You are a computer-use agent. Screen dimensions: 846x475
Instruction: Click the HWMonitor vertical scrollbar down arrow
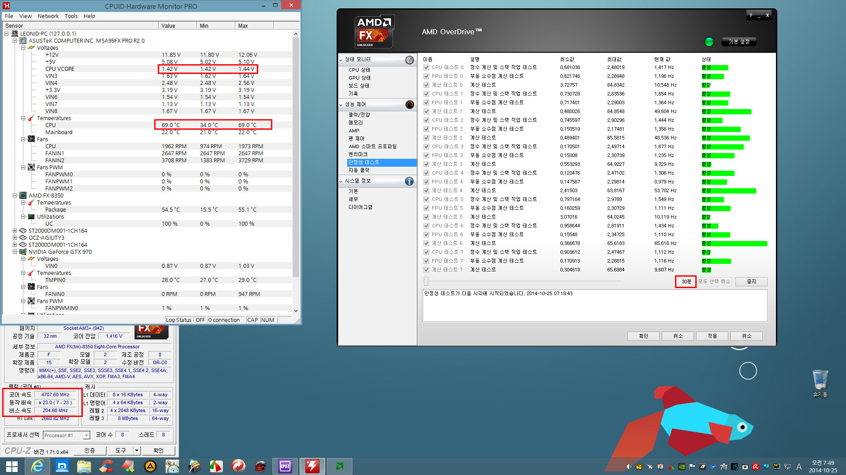click(x=296, y=311)
